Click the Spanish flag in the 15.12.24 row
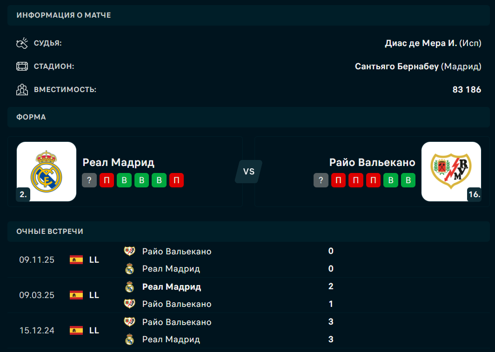 point(76,331)
